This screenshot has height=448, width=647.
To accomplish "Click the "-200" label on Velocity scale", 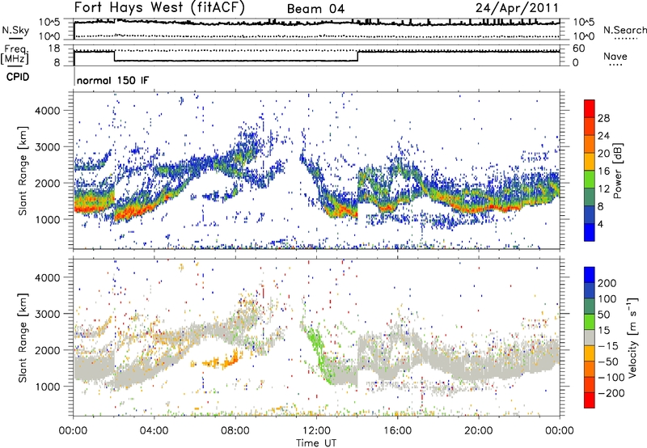I will (x=611, y=394).
